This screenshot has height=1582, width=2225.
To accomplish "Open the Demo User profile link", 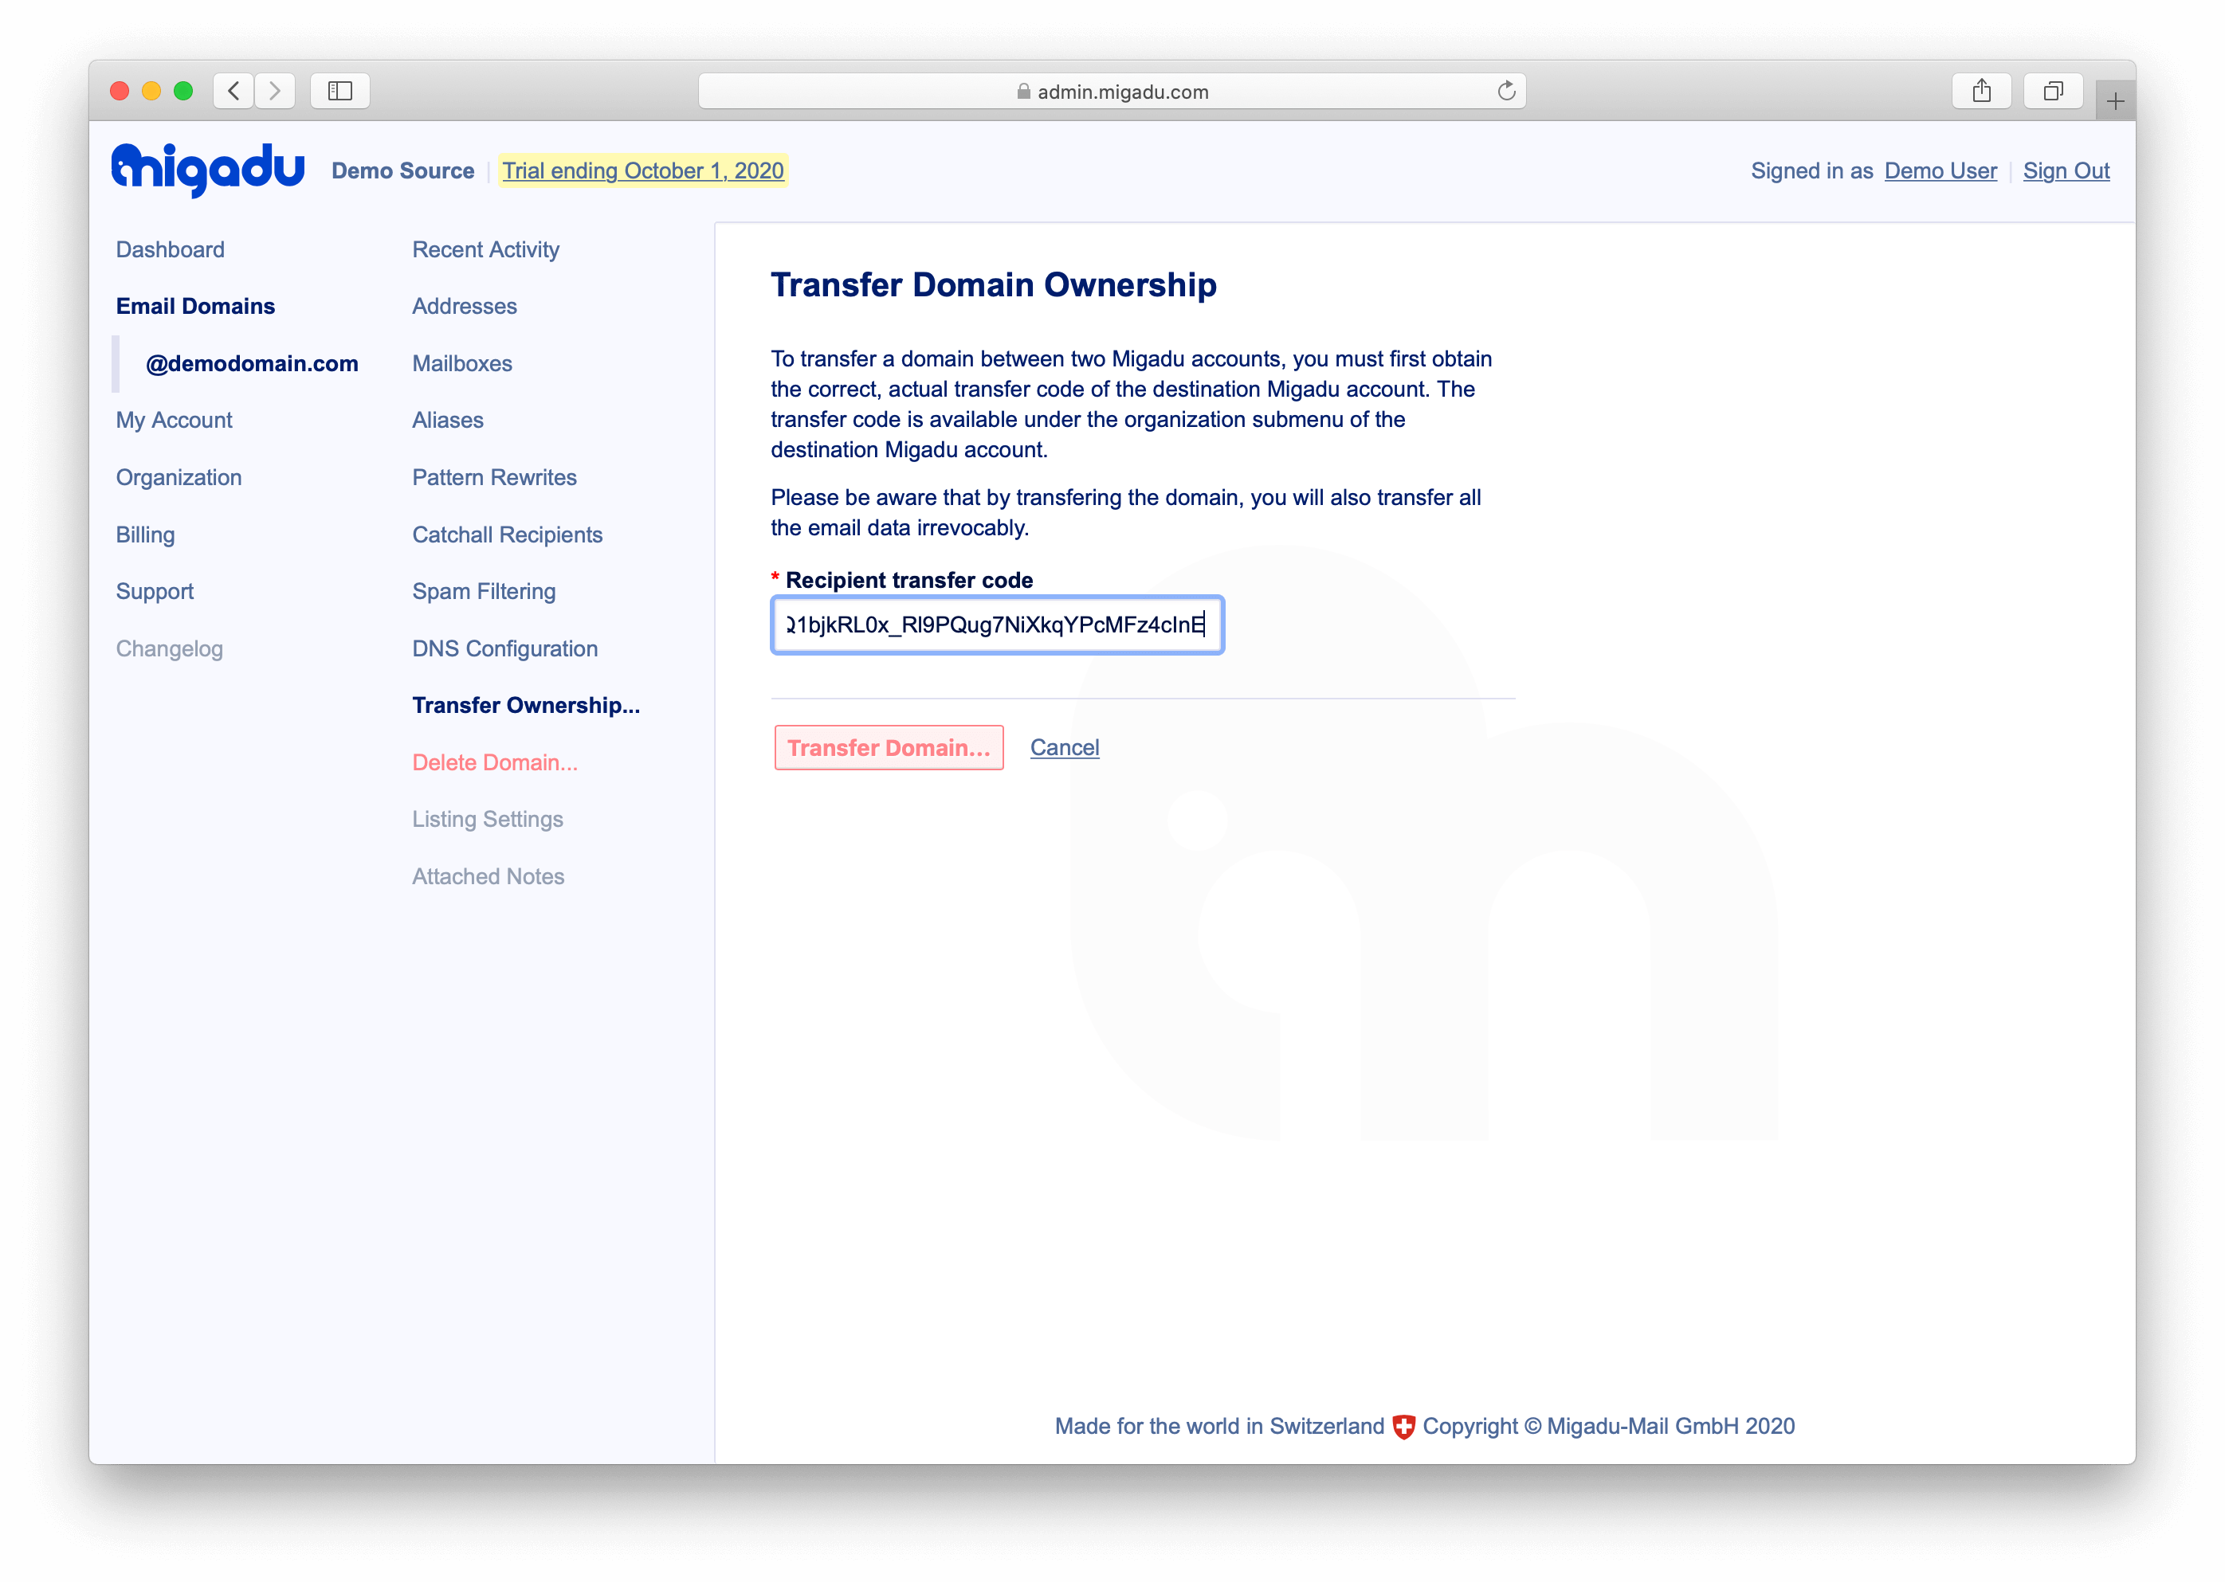I will (x=1940, y=170).
